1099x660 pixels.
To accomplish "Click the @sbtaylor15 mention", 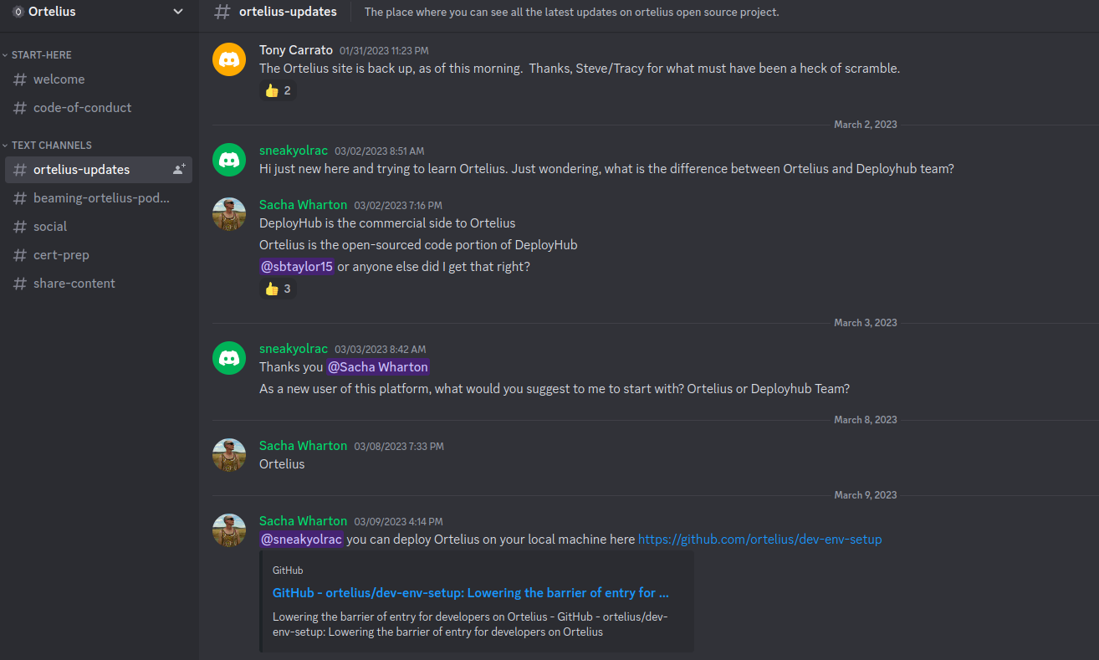I will pos(297,267).
